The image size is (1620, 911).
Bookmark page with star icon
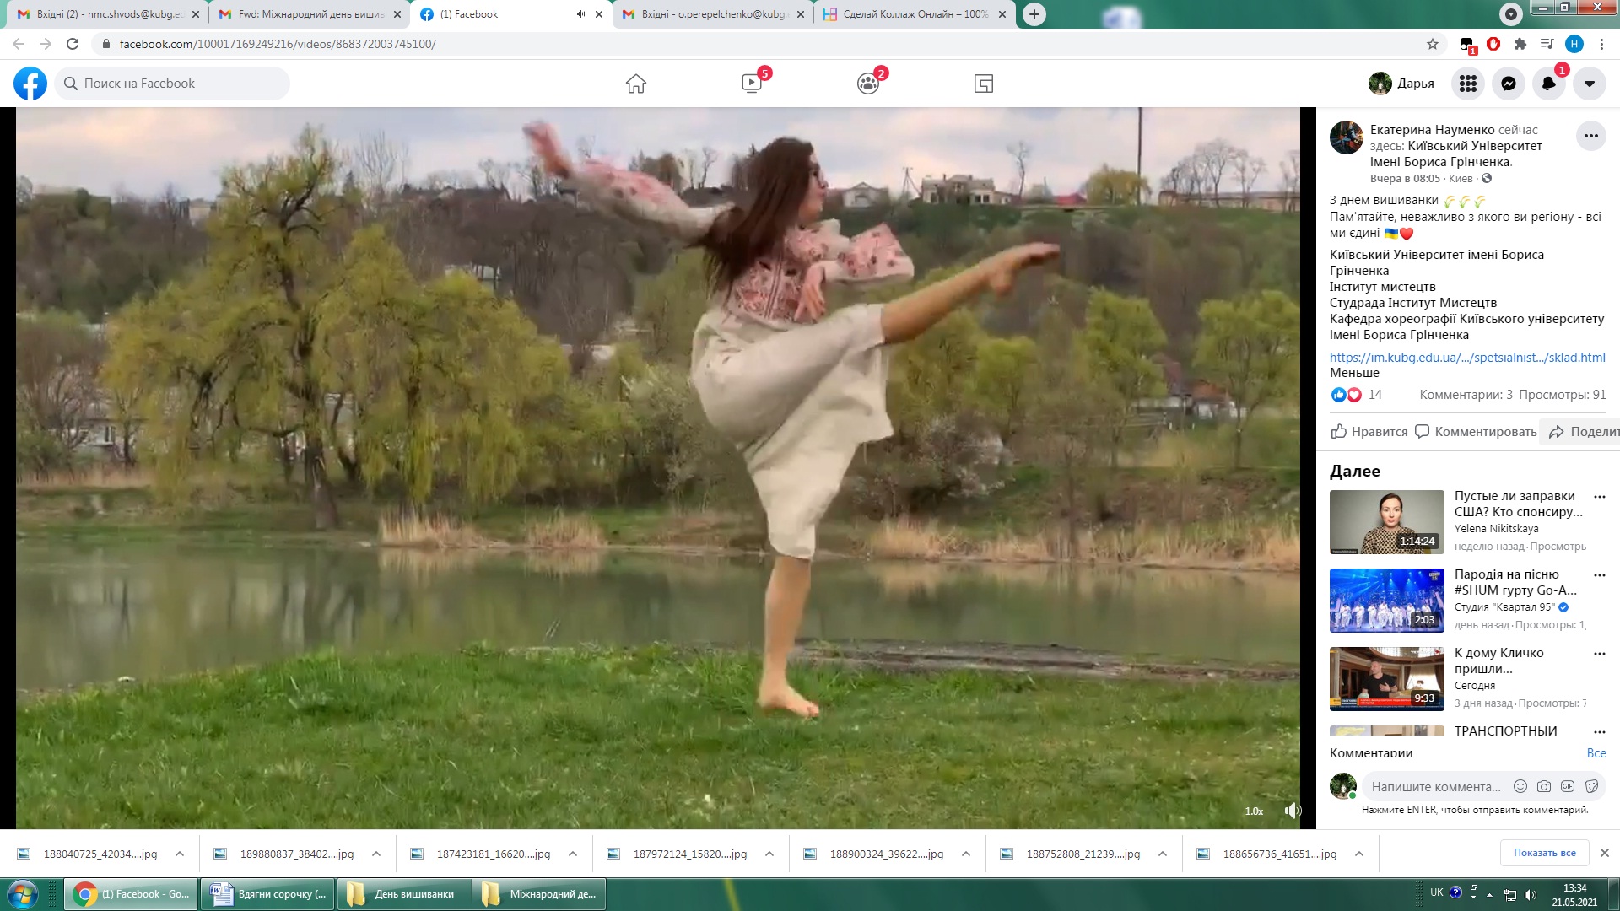coord(1432,44)
